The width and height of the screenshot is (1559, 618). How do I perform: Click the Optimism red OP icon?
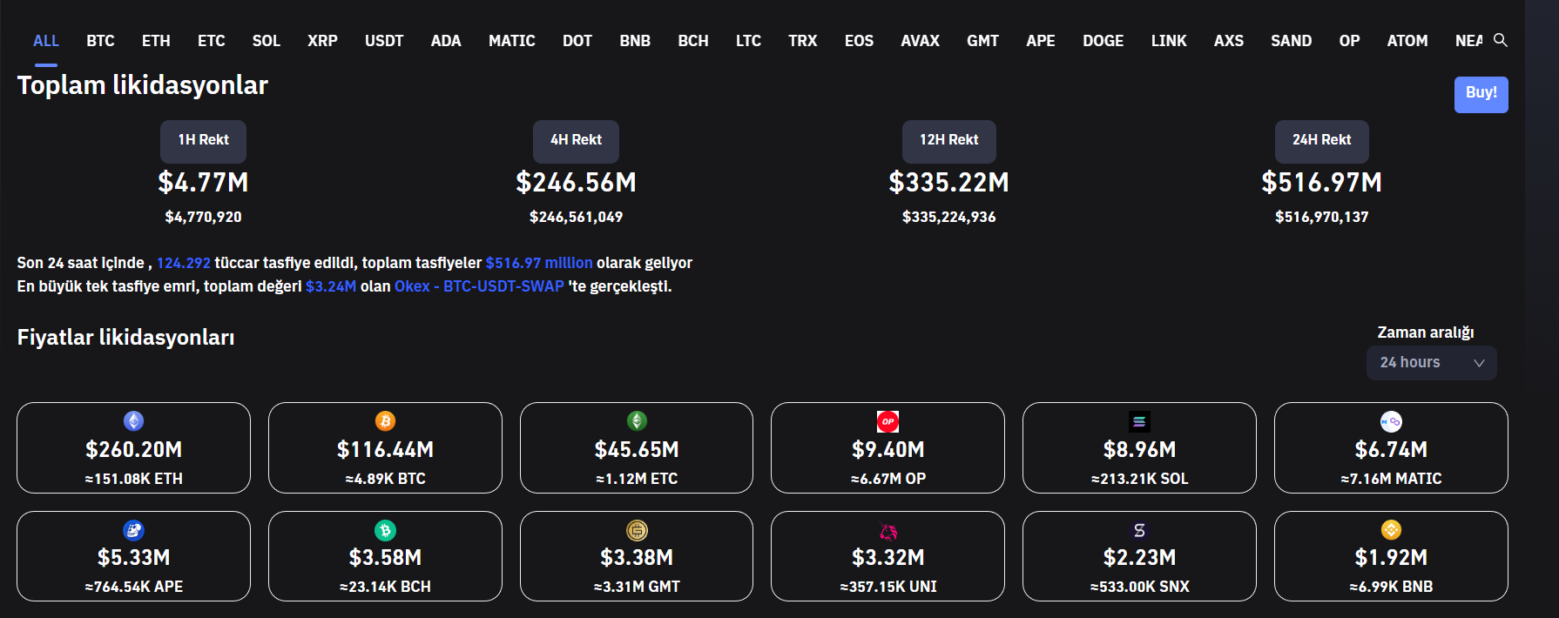pos(887,421)
